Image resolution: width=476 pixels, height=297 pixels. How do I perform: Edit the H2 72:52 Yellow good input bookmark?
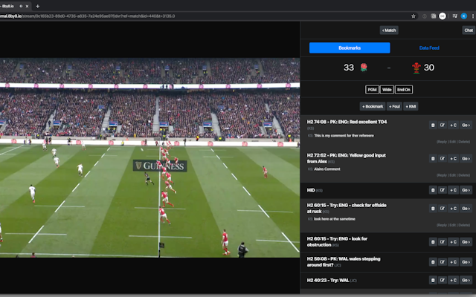tap(443, 158)
